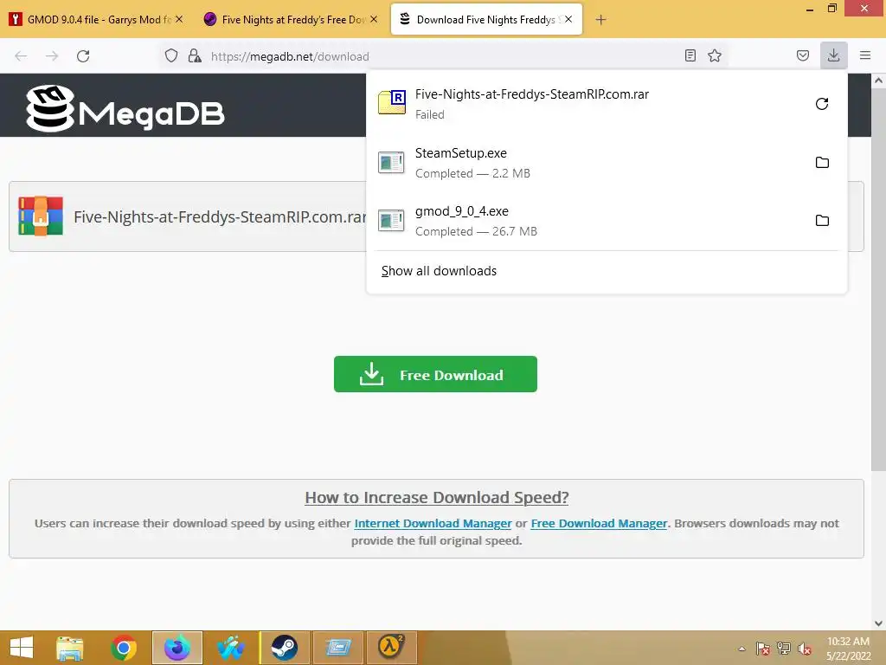Click the Firefox taskbar icon
This screenshot has width=886, height=665.
(x=177, y=648)
